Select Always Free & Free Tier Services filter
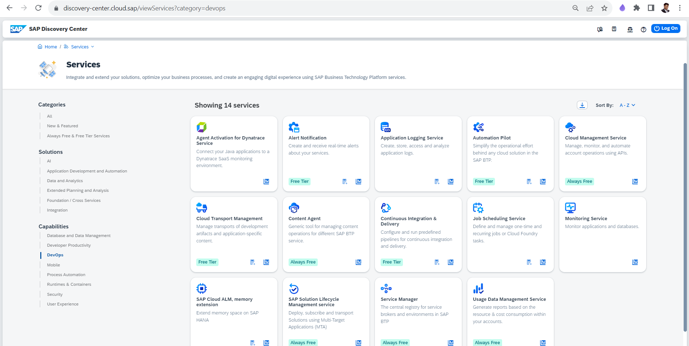This screenshot has width=689, height=346. tap(78, 136)
